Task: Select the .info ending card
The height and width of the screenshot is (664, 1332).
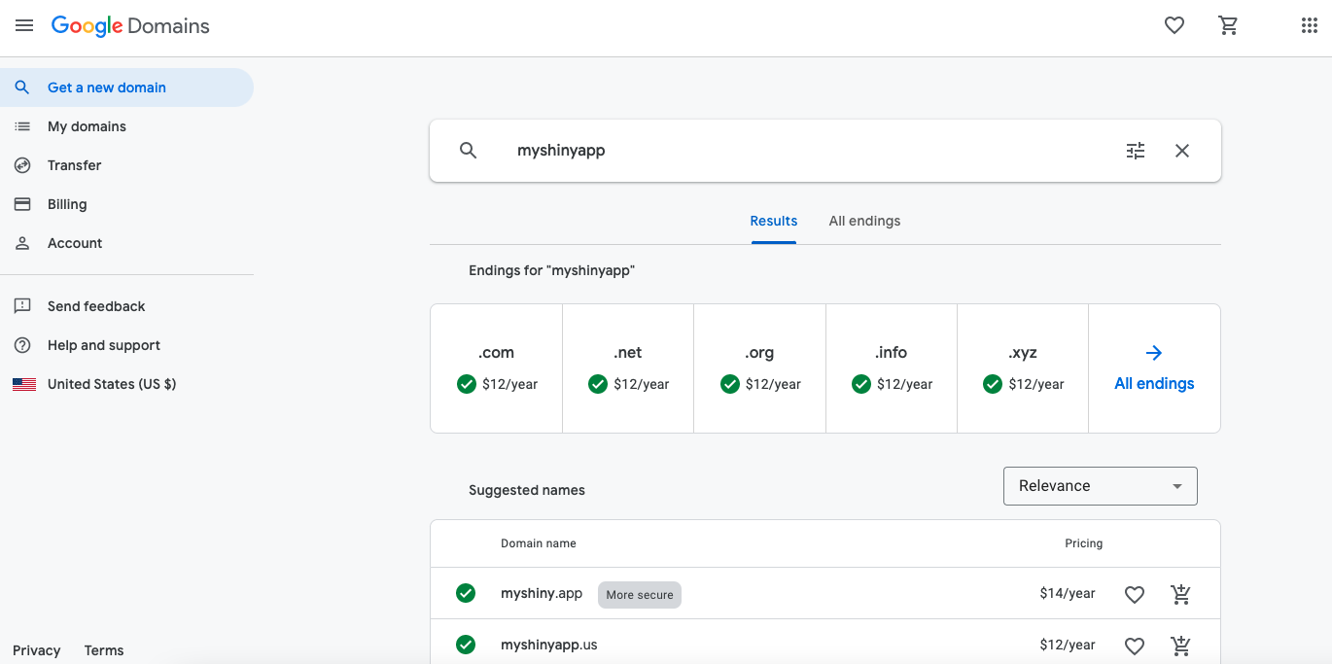Action: pos(892,368)
